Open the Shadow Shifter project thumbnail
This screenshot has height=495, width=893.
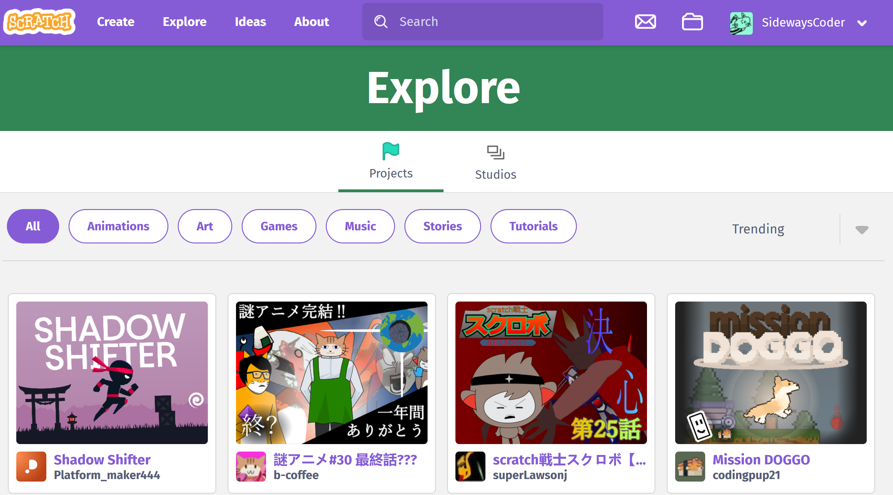point(112,372)
